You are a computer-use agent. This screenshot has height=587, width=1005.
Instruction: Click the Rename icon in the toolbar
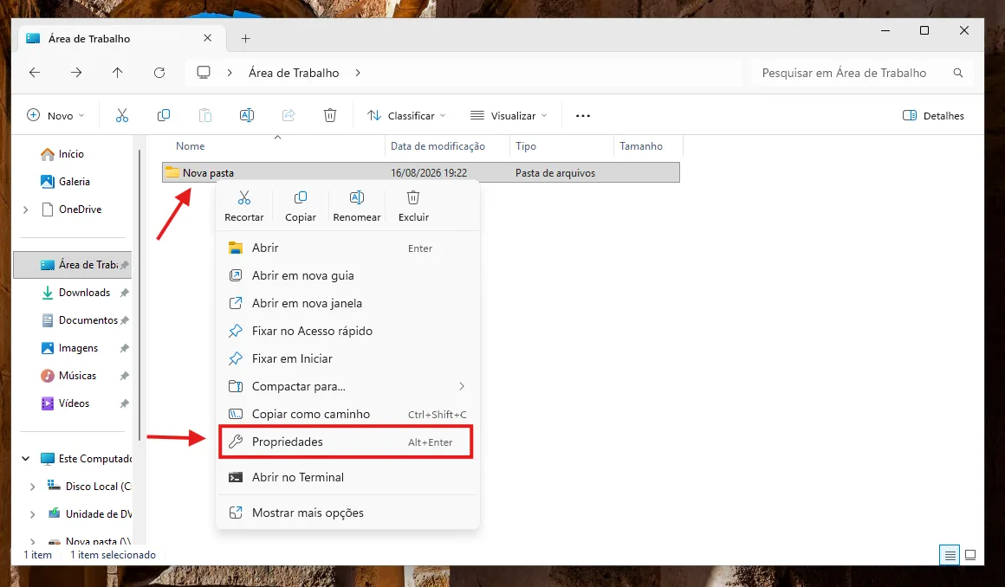pyautogui.click(x=247, y=115)
